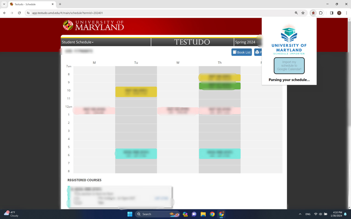Open the Chrome profile avatar
351x219 pixels.
339,13
